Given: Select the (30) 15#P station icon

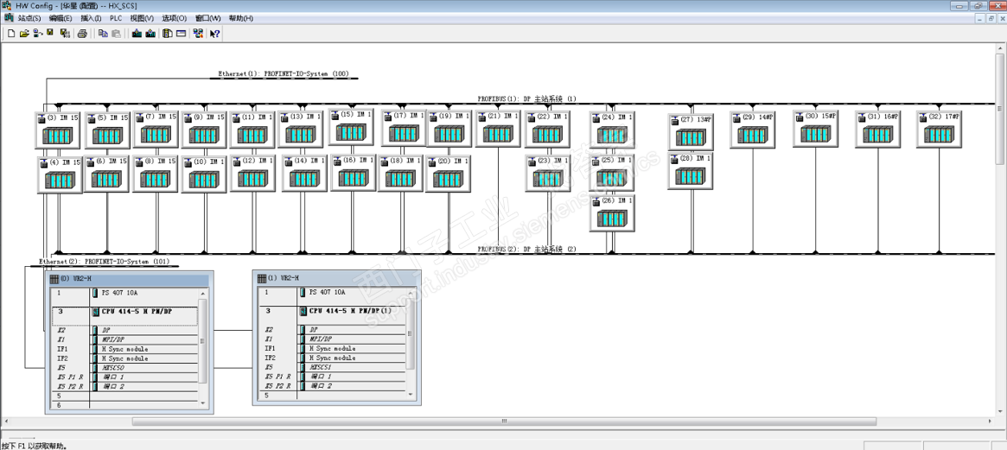Looking at the screenshot, I should 816,129.
